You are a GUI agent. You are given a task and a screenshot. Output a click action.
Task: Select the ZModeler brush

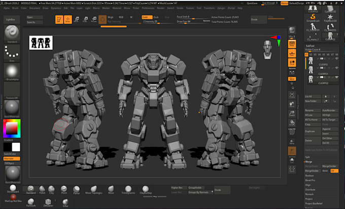(x=48, y=202)
